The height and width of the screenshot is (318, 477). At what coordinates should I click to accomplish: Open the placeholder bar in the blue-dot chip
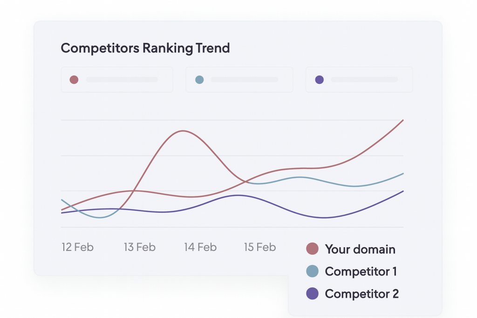[244, 80]
